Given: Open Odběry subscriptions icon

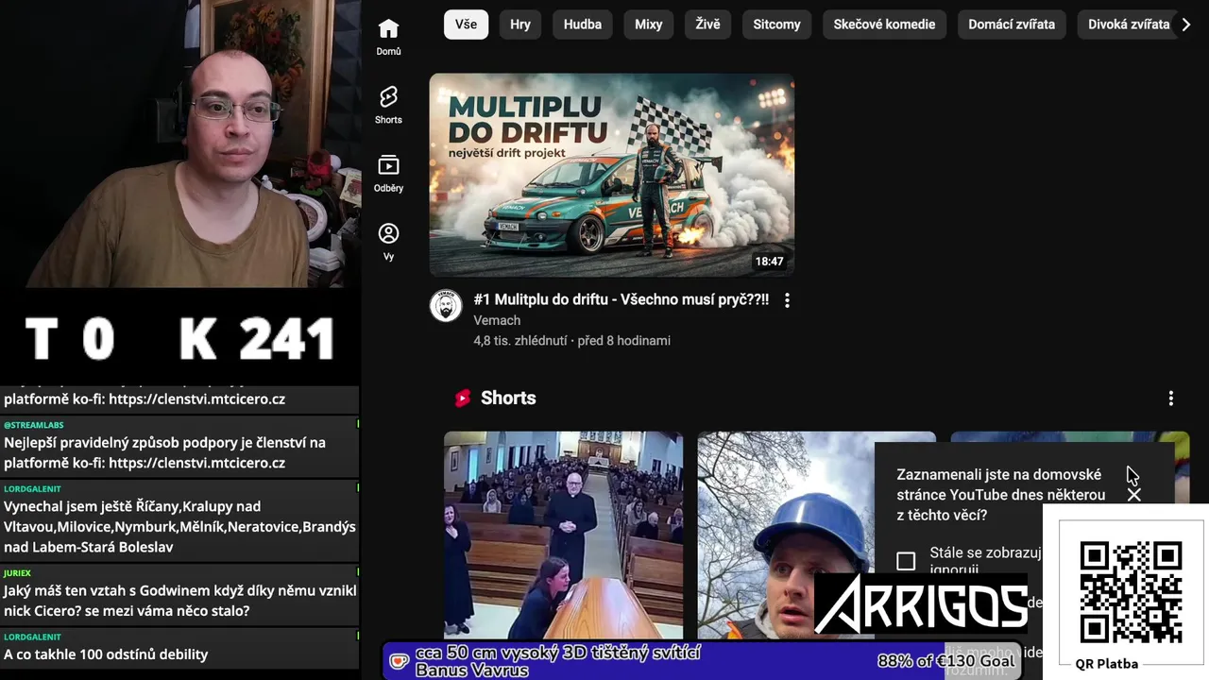Looking at the screenshot, I should 388,173.
